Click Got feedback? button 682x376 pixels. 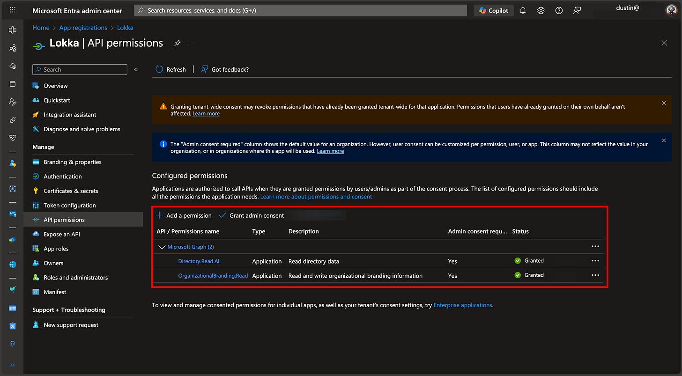[225, 69]
